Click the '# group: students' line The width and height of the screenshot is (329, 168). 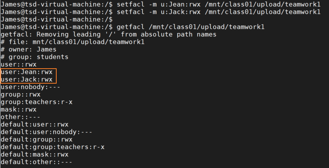[x=35, y=57]
